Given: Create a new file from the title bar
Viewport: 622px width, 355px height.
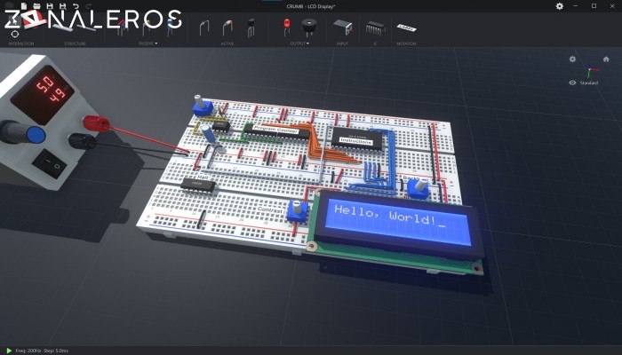Looking at the screenshot, I should tap(24, 6).
